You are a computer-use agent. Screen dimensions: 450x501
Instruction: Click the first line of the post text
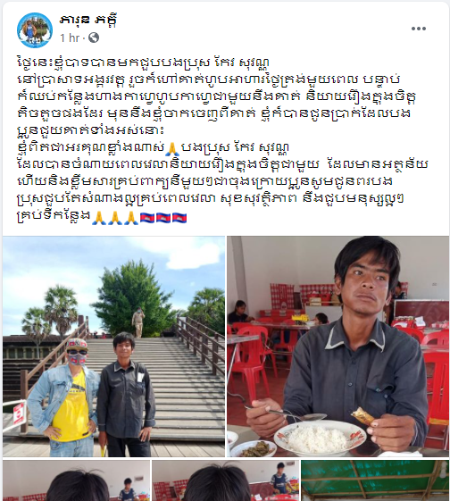point(143,63)
